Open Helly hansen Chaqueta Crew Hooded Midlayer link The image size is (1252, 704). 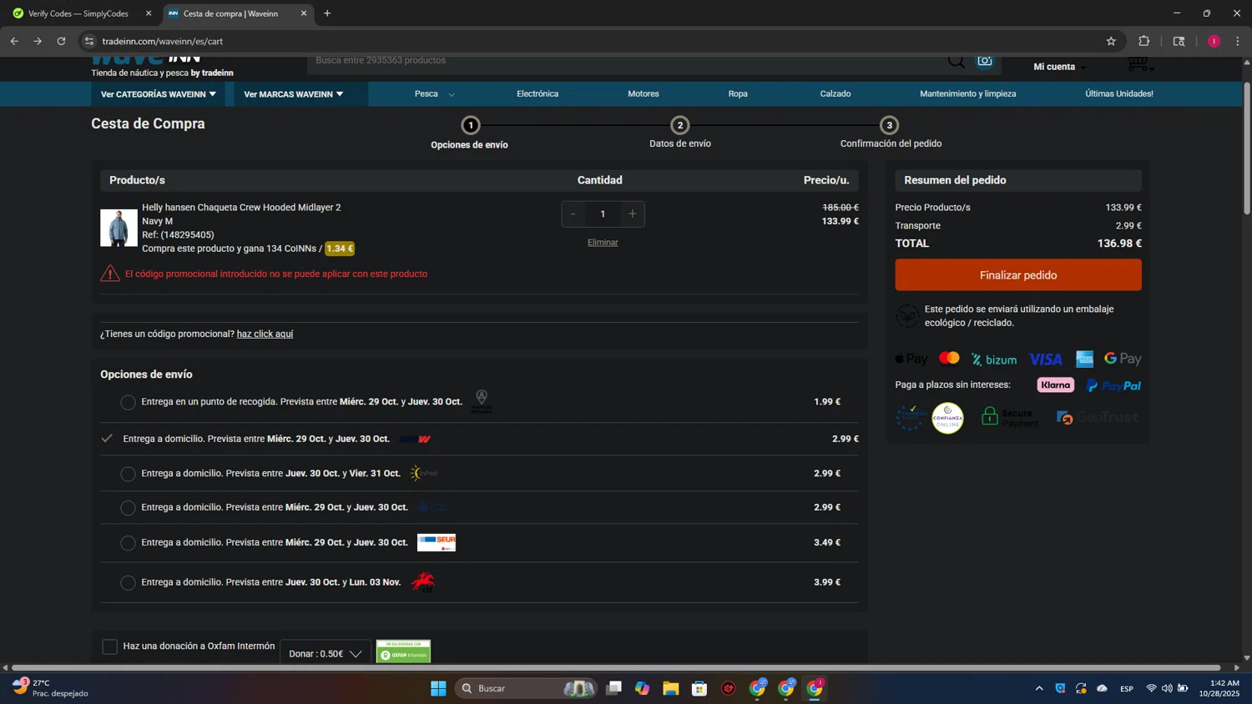point(241,207)
